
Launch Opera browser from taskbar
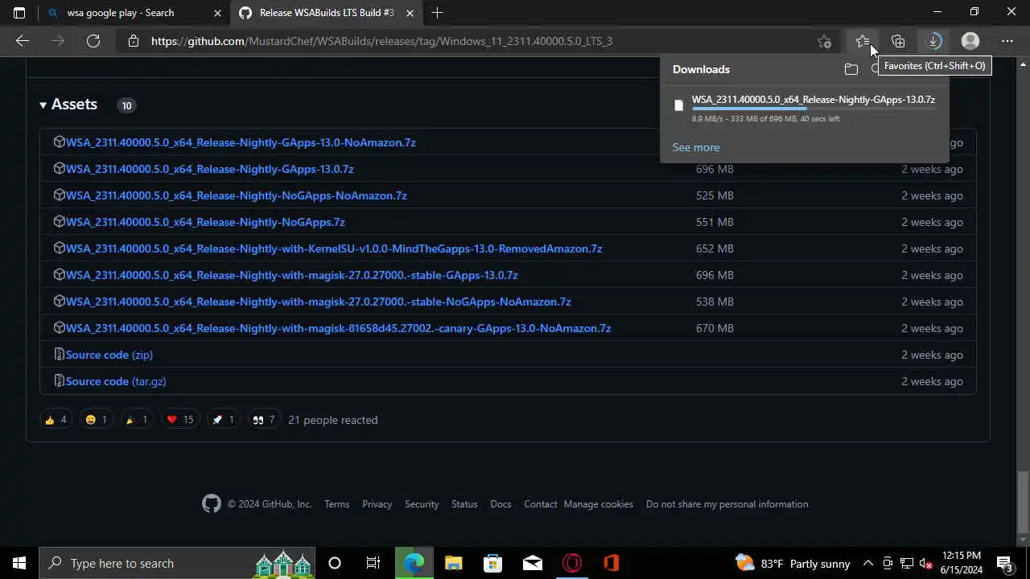click(572, 563)
